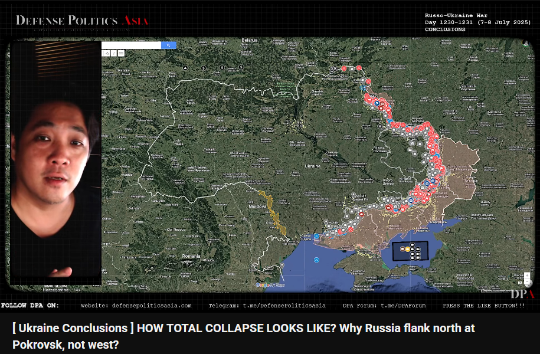The width and height of the screenshot is (540, 354).
Task: Click the blue marker at Odesa coast
Action: [x=316, y=236]
